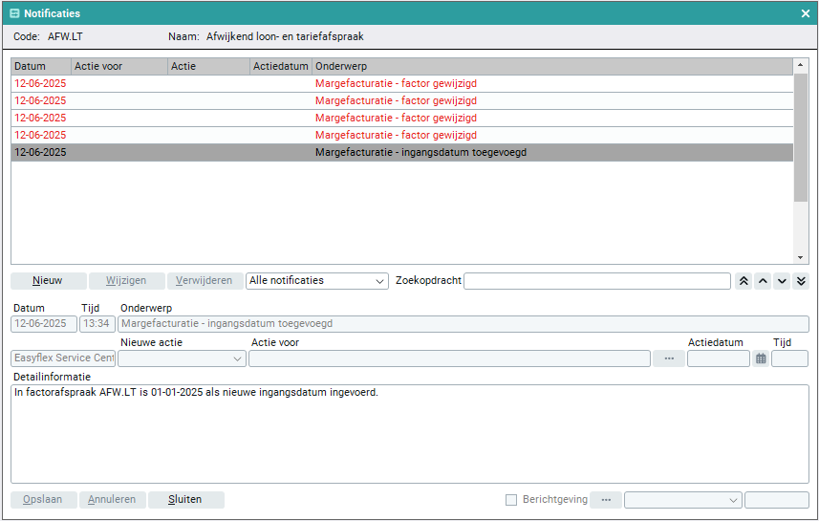Click the ellipsis button next to Berichtgeving
Image resolution: width=819 pixels, height=521 pixels.
(x=606, y=500)
